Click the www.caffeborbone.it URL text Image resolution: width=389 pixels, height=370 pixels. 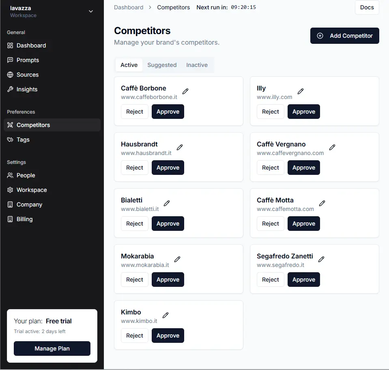click(x=149, y=97)
